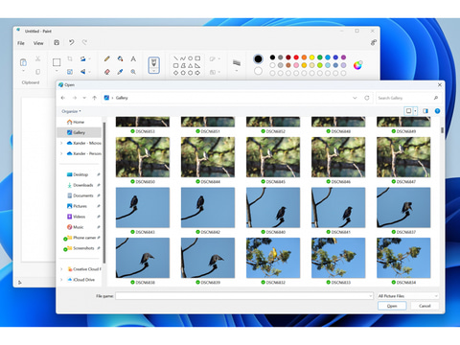Open the Shape outline dropdown in Paint
The width and height of the screenshot is (460, 345).
(x=218, y=58)
